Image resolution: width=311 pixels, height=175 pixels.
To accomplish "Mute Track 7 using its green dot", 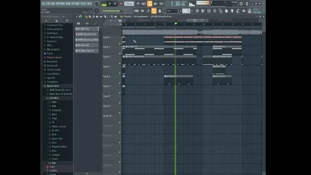I will coord(120,93).
